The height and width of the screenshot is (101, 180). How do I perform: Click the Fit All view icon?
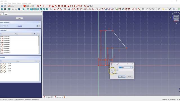coord(2,9)
